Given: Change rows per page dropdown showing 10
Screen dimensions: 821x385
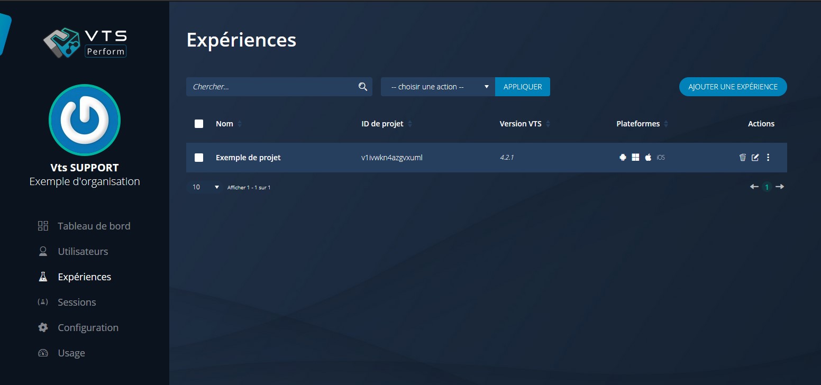Looking at the screenshot, I should click(x=205, y=187).
